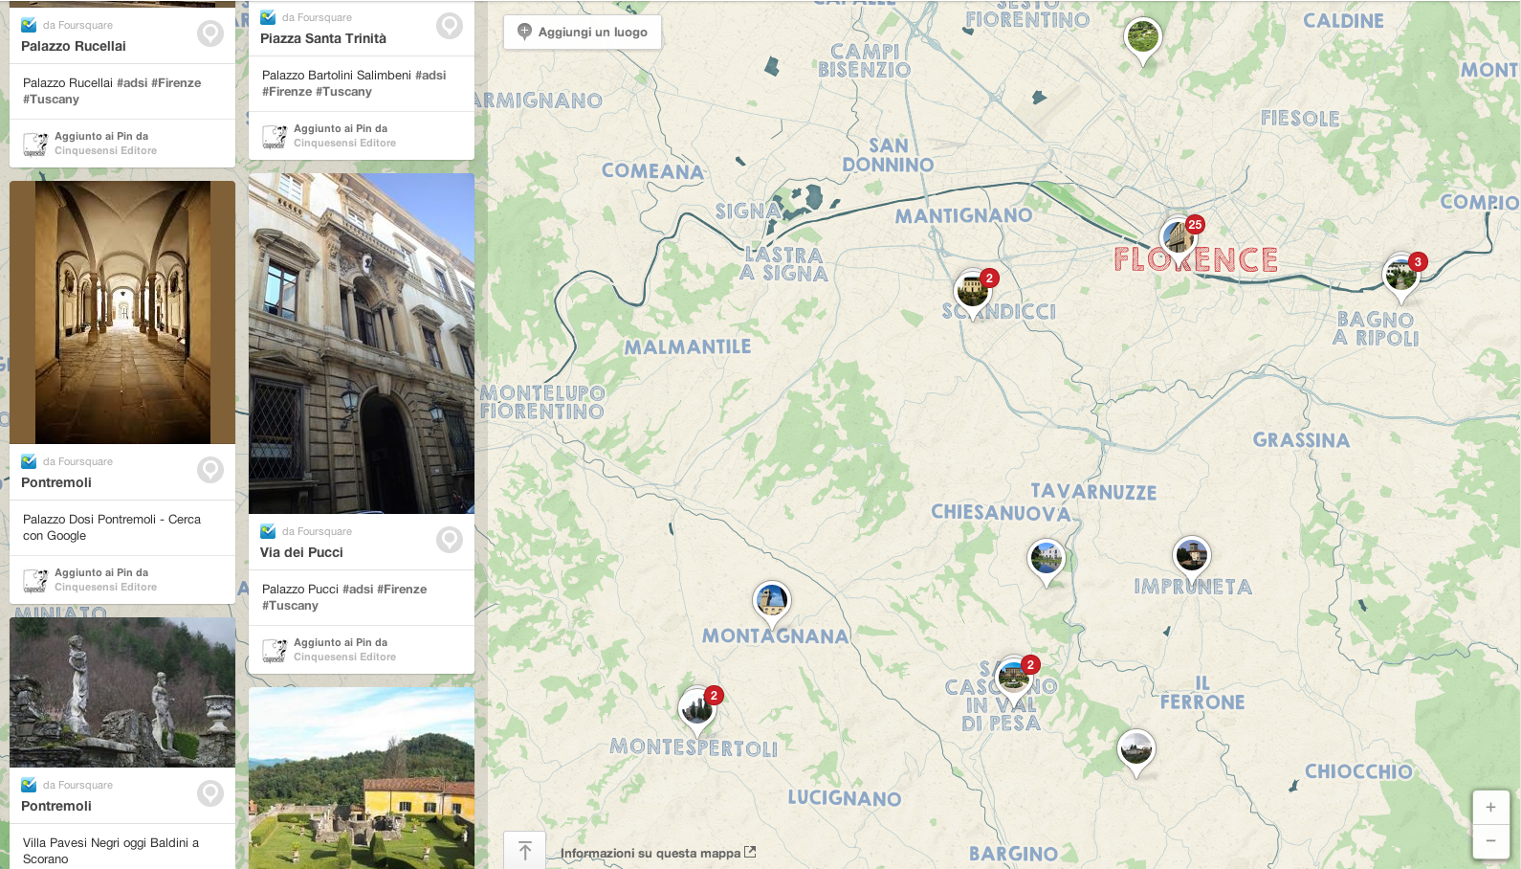Screen dimensions: 1521x869
Task: Open Cinquesensi Editore under Via dei Pucci
Action: pyautogui.click(x=344, y=657)
